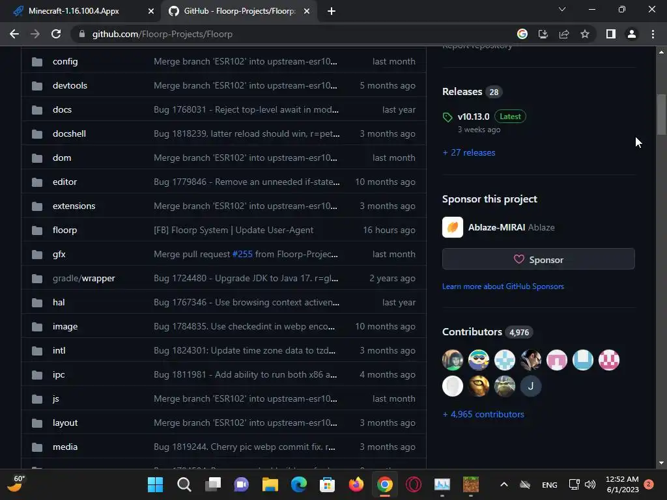Click the install app icon
The width and height of the screenshot is (667, 500).
point(543,34)
